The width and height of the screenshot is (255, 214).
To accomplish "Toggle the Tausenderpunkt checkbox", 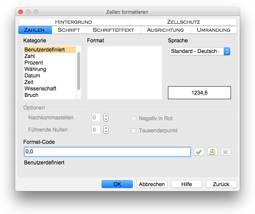I will pyautogui.click(x=134, y=130).
